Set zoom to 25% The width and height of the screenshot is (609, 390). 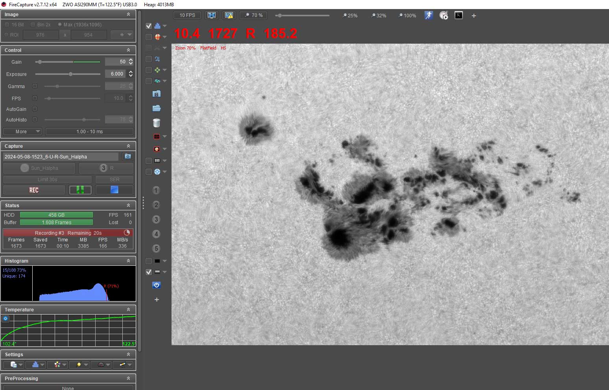tap(350, 16)
